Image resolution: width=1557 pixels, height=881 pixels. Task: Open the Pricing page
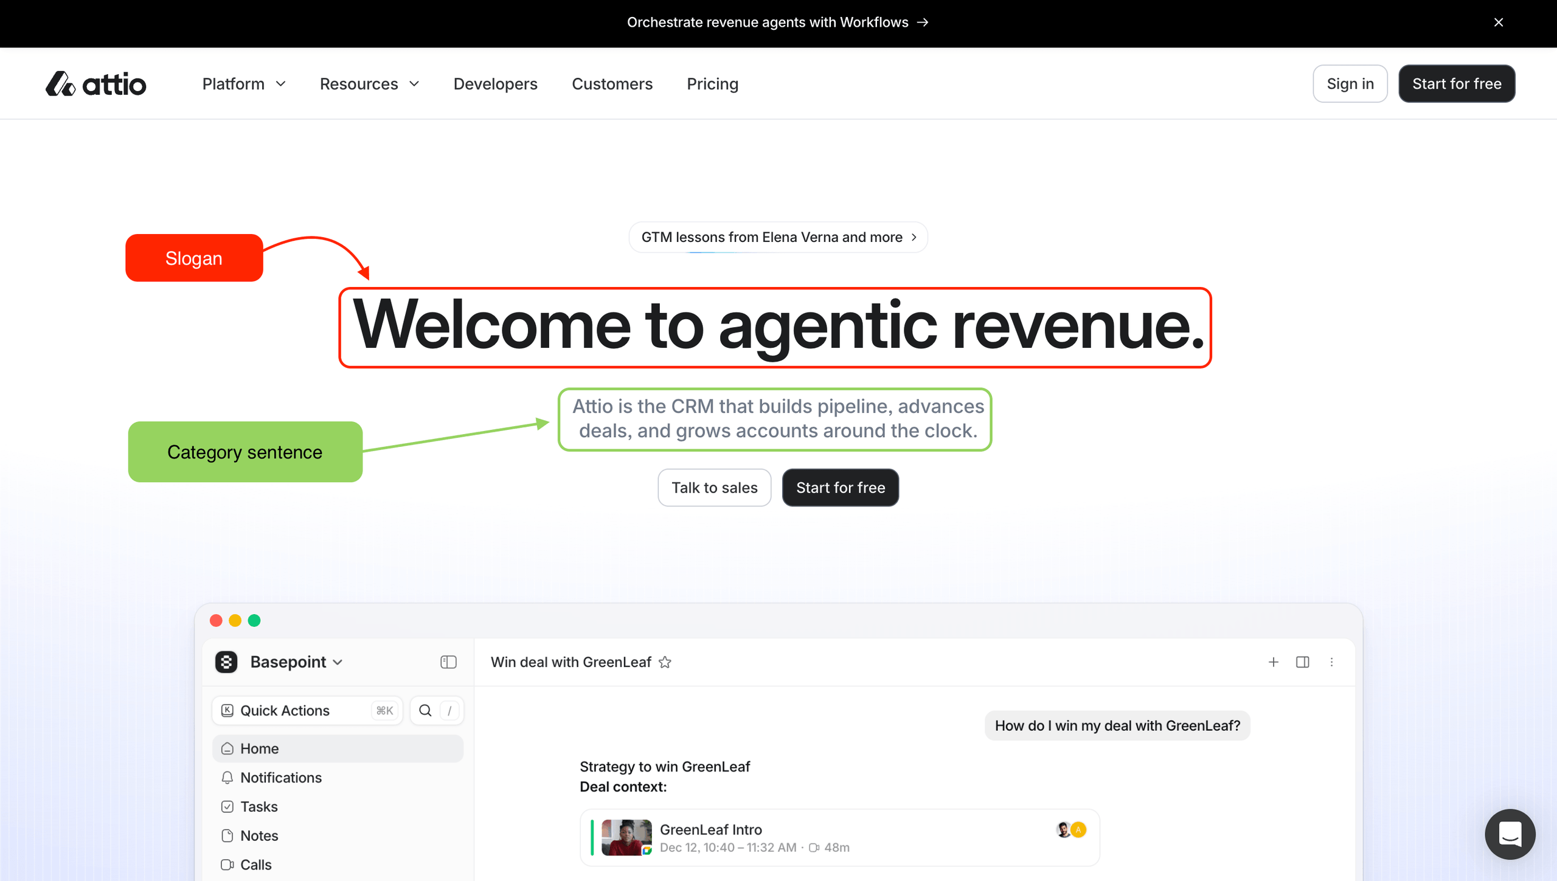point(712,84)
